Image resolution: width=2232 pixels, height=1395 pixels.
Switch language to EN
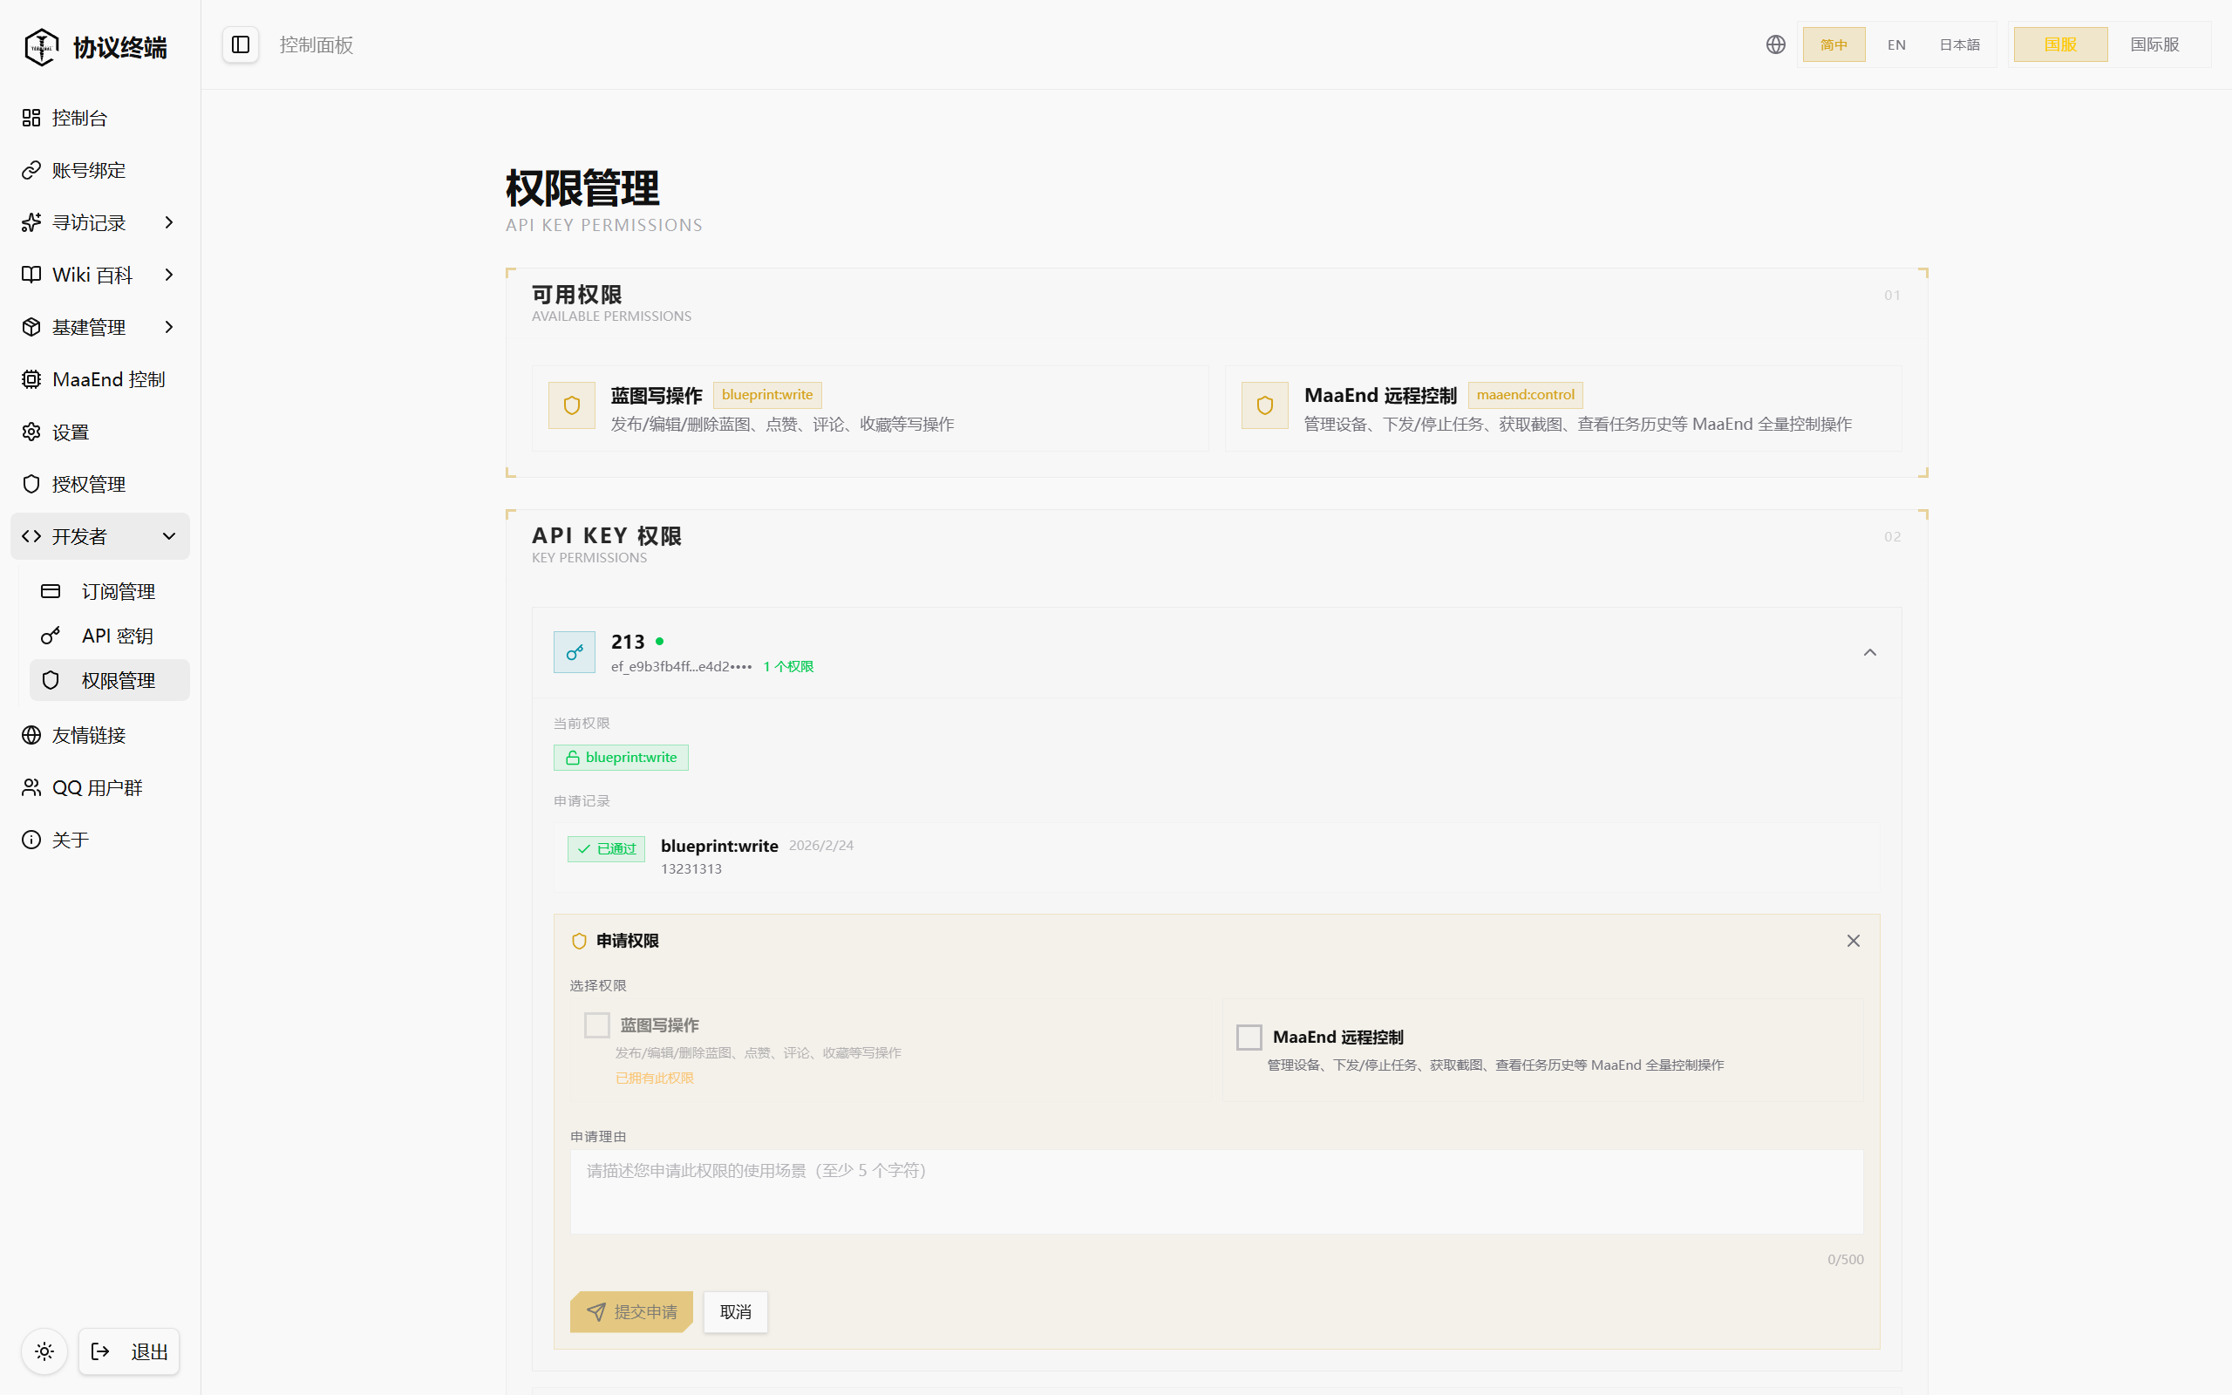click(1896, 44)
